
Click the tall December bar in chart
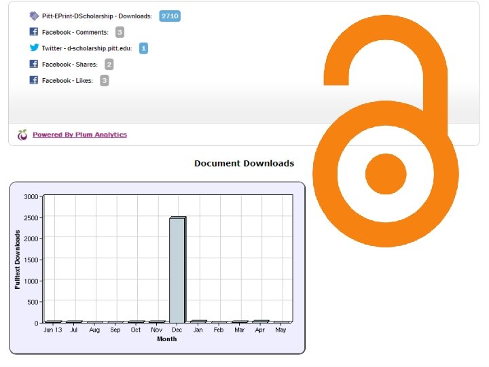tap(177, 270)
